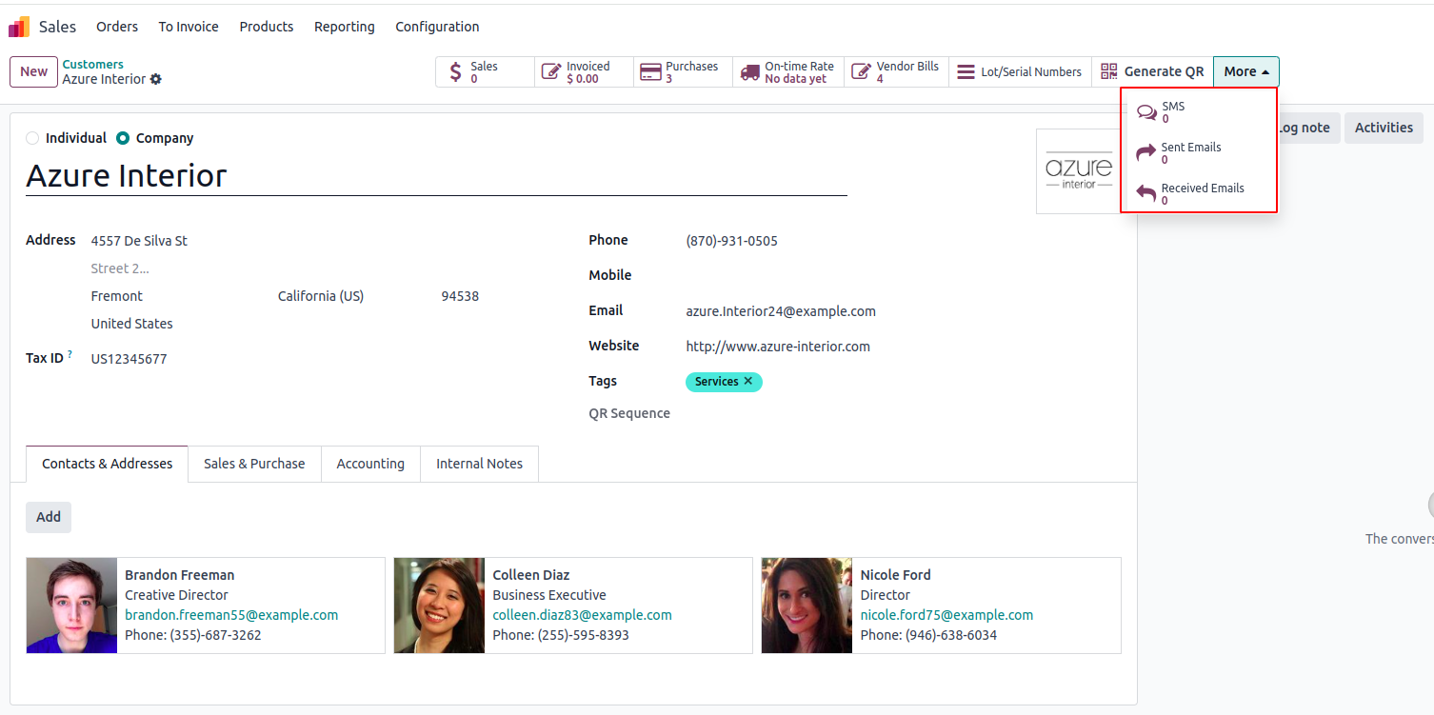Follow the Customers breadcrumb link

point(93,65)
